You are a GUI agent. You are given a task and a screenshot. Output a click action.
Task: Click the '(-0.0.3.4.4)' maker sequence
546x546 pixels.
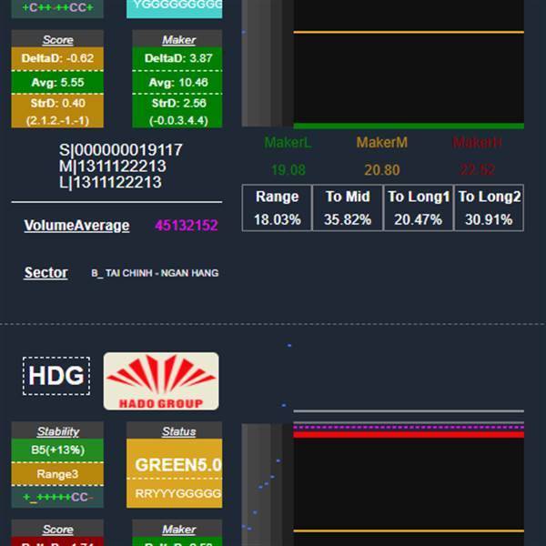point(177,120)
